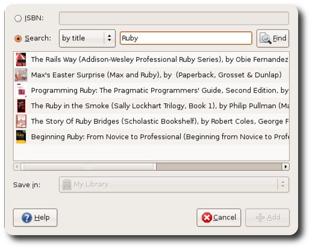Select 'The Ruby in the Smoke' row

pos(151,106)
